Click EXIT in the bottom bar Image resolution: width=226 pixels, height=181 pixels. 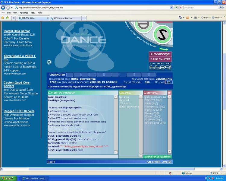click(x=52, y=162)
